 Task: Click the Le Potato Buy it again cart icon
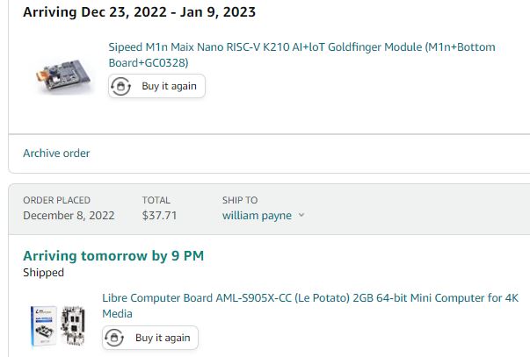click(x=114, y=338)
